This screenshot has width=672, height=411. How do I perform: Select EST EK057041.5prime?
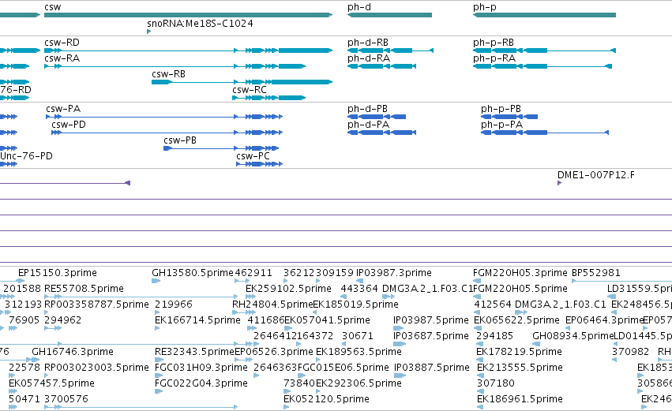click(x=328, y=320)
